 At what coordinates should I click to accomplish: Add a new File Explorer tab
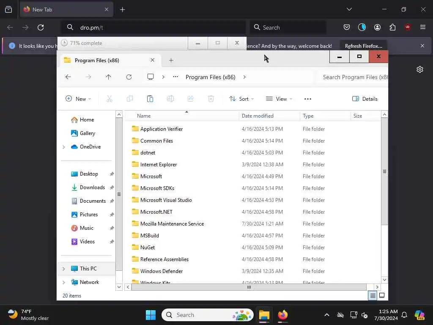pos(171,60)
